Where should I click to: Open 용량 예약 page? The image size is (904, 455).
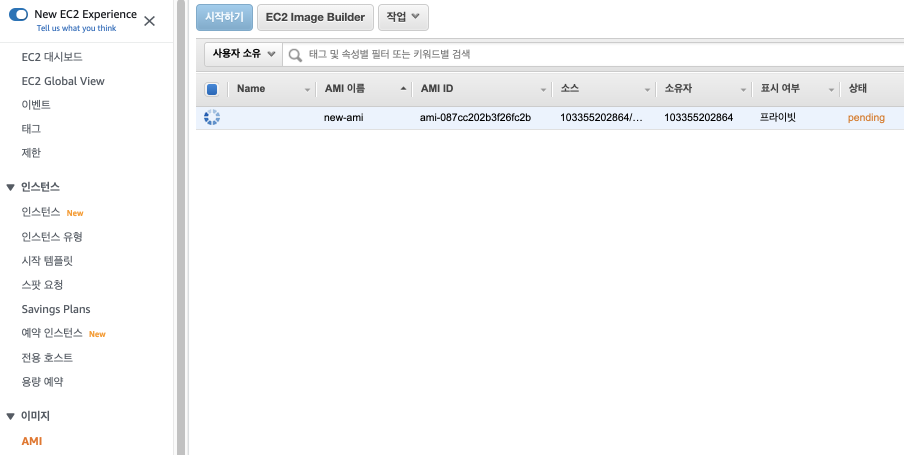point(42,381)
